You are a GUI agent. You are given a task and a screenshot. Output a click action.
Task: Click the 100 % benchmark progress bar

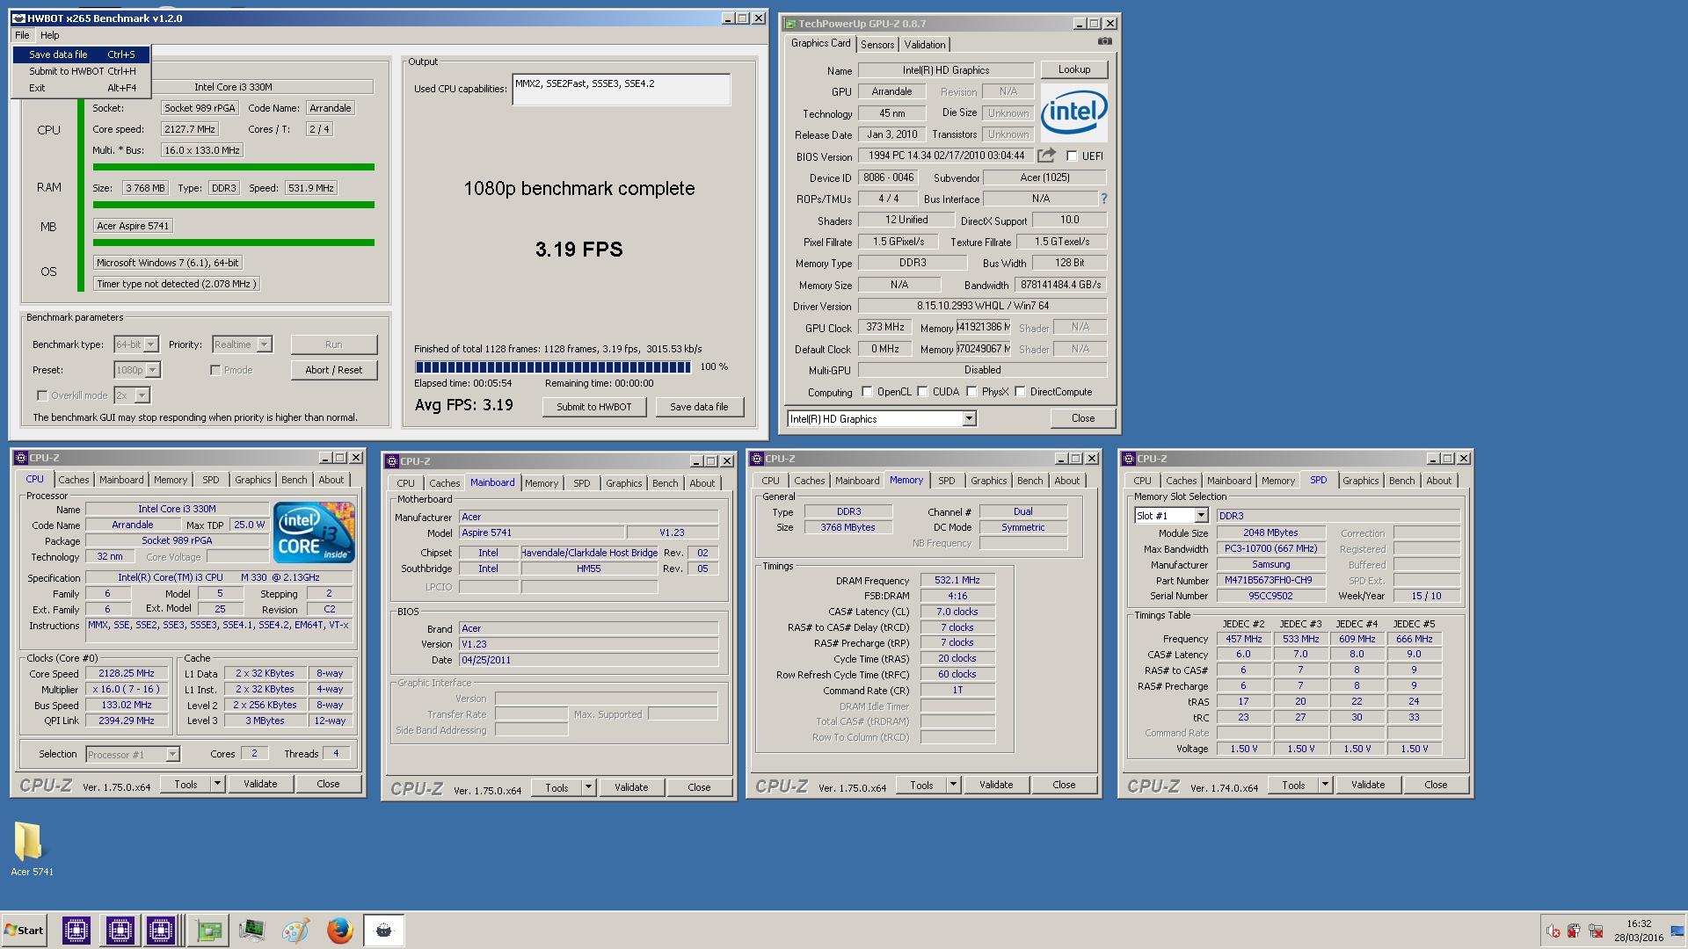[553, 367]
